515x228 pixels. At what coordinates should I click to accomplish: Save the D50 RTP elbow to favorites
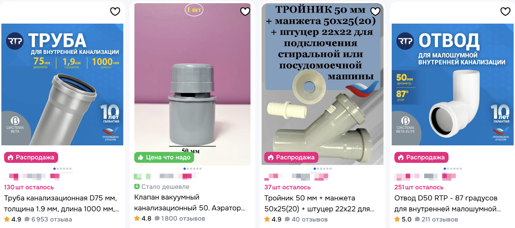tap(505, 12)
